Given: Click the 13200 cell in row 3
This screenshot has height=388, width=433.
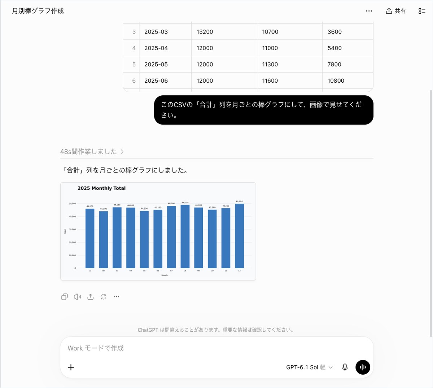Looking at the screenshot, I should click(x=224, y=32).
